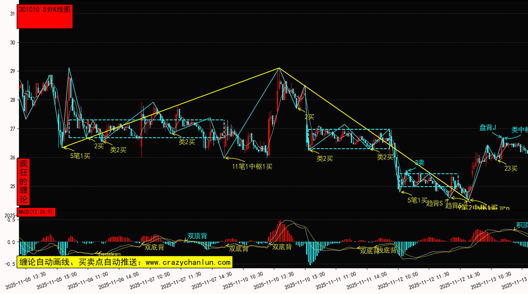
Task: Select the MACD(12,26,9) indicator label
Action: 36,212
